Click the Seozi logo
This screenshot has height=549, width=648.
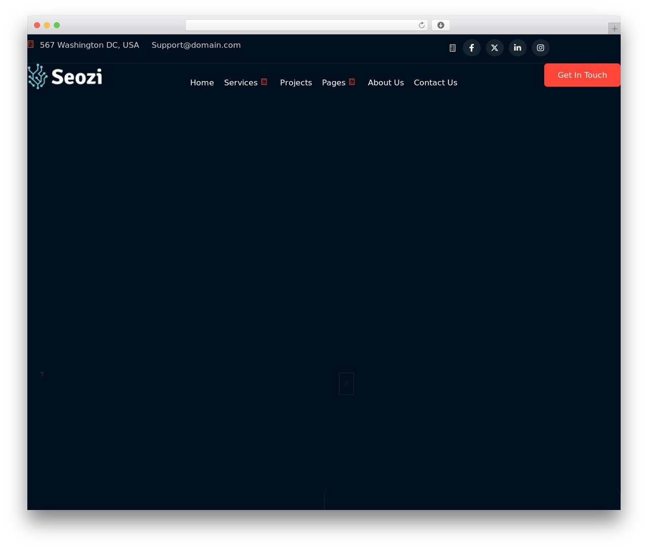pos(65,76)
